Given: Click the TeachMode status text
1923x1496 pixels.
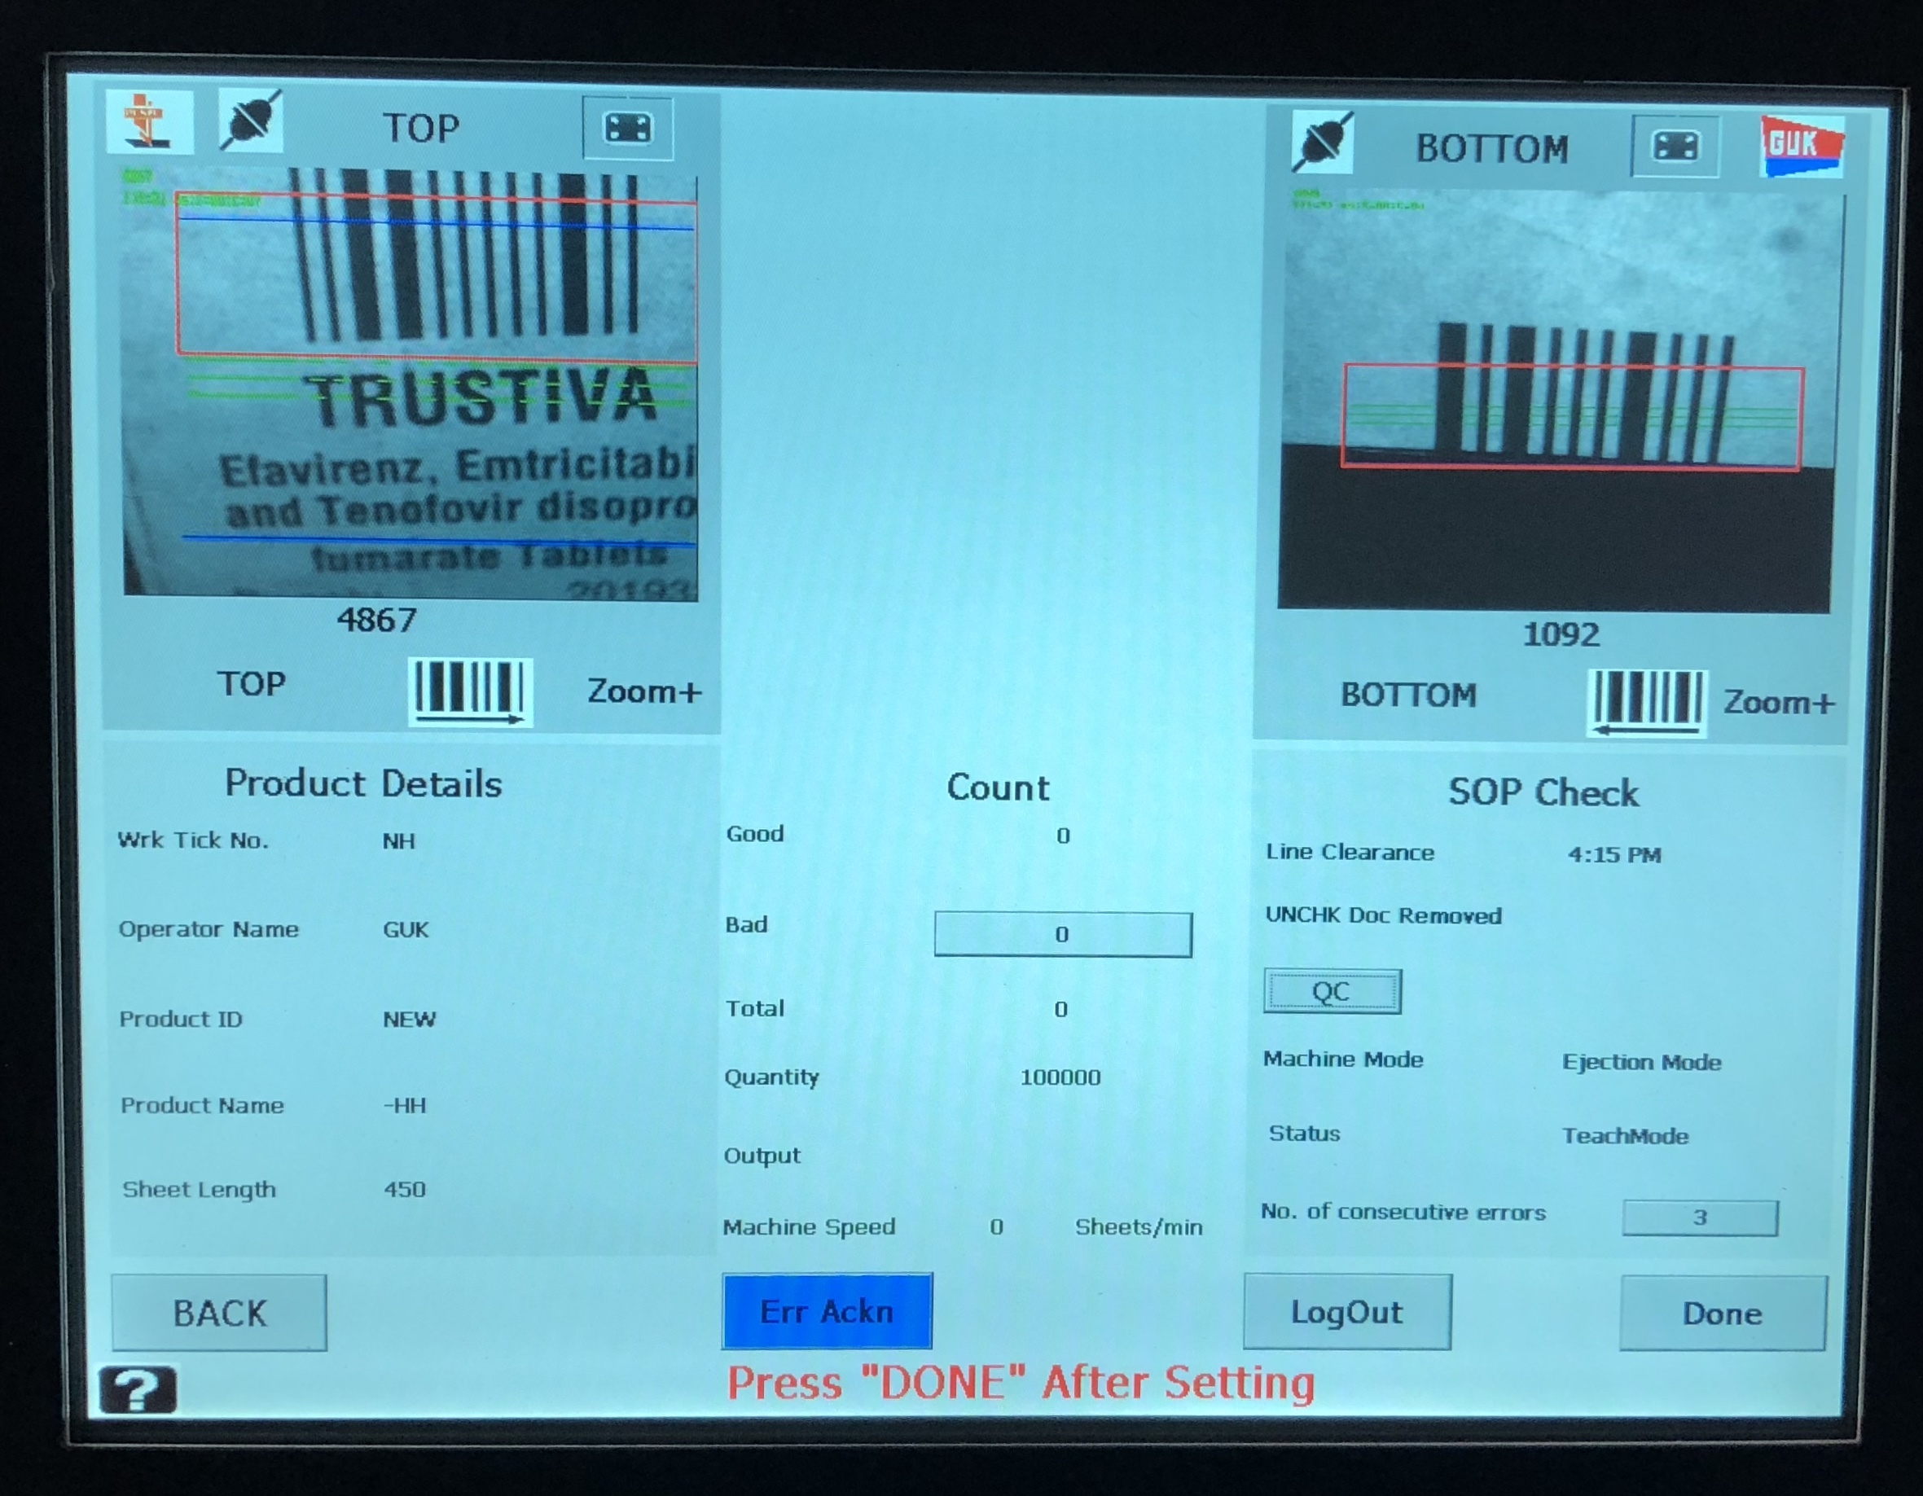Looking at the screenshot, I should (1626, 1136).
